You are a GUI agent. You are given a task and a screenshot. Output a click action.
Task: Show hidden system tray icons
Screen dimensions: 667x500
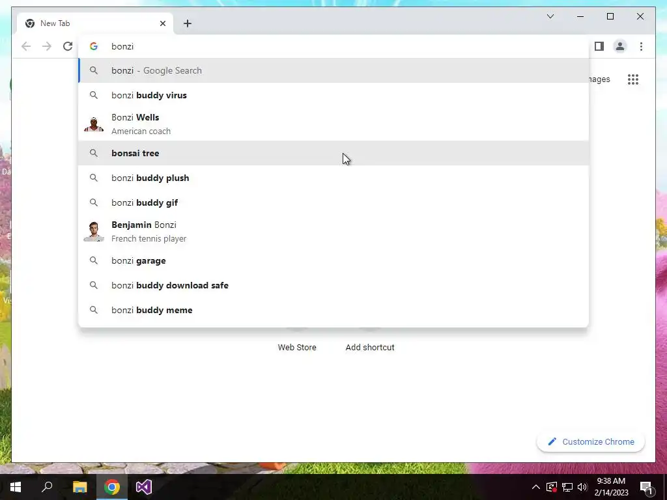coord(536,487)
